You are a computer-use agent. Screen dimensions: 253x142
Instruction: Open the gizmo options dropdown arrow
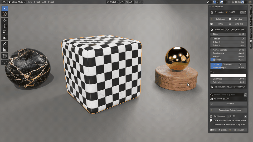(217, 2)
